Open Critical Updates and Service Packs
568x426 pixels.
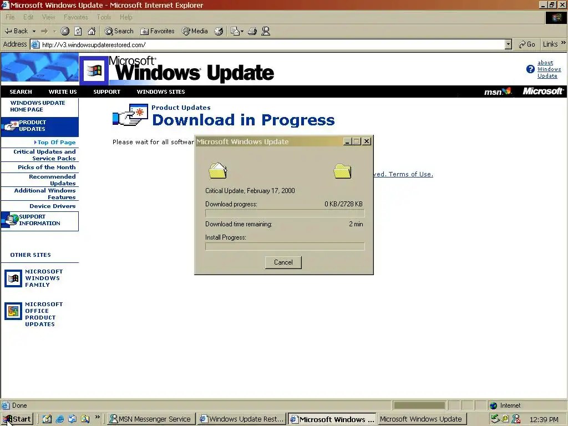coord(44,155)
